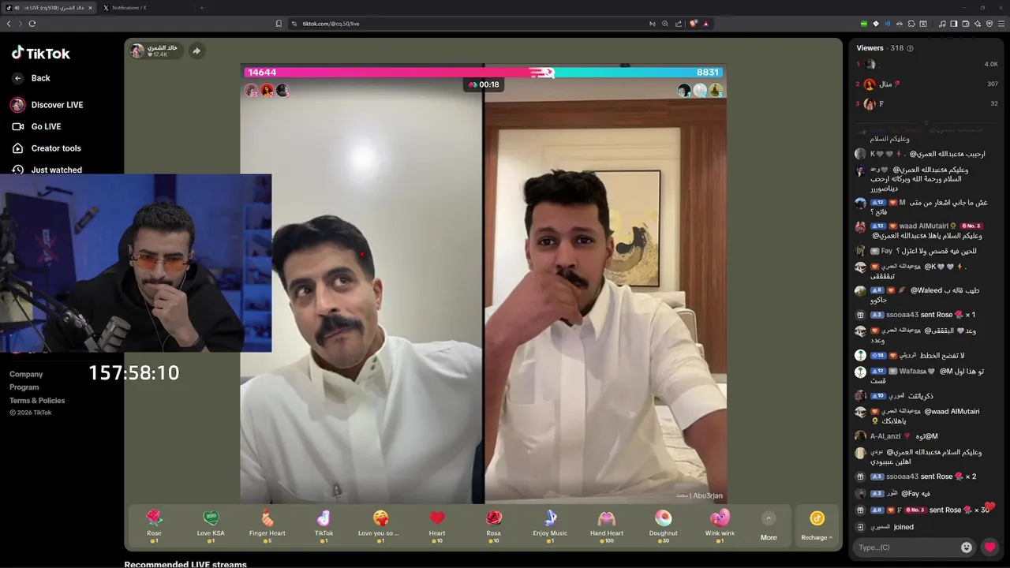Open the media control music note icon
1010x568 pixels.
pos(942,24)
